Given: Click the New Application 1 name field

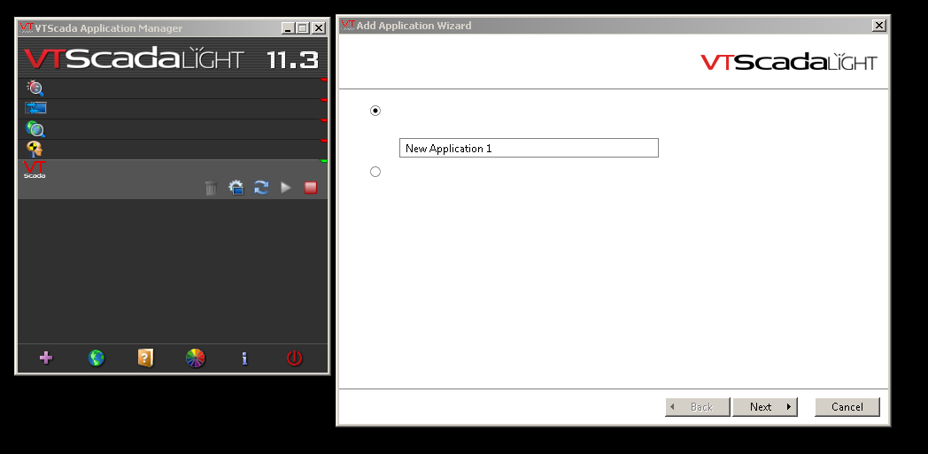Looking at the screenshot, I should [x=529, y=149].
